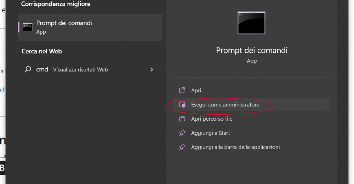Click the pin icon for Aggiungi a Start
Screen dimensions: 354x184
182,133
